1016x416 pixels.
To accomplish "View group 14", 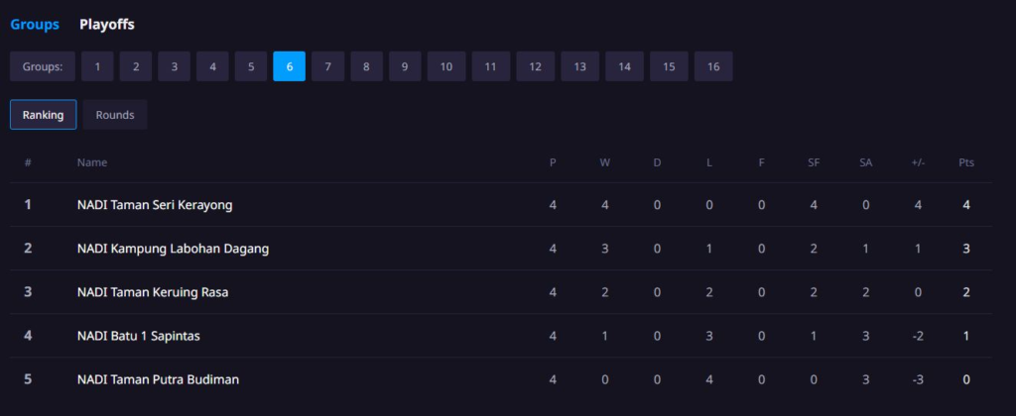I will (x=625, y=66).
